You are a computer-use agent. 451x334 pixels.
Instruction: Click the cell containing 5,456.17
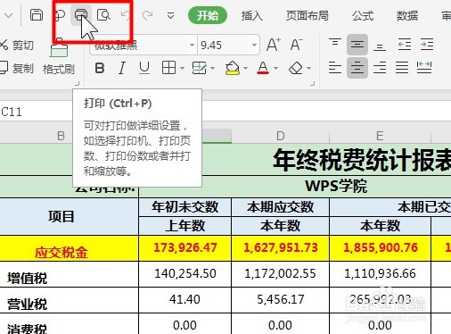click(280, 300)
